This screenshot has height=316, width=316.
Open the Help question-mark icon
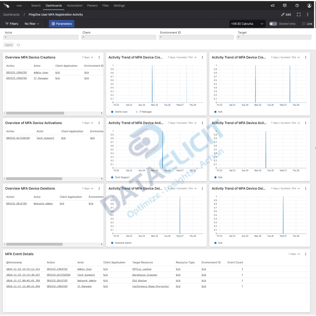[x=297, y=5]
